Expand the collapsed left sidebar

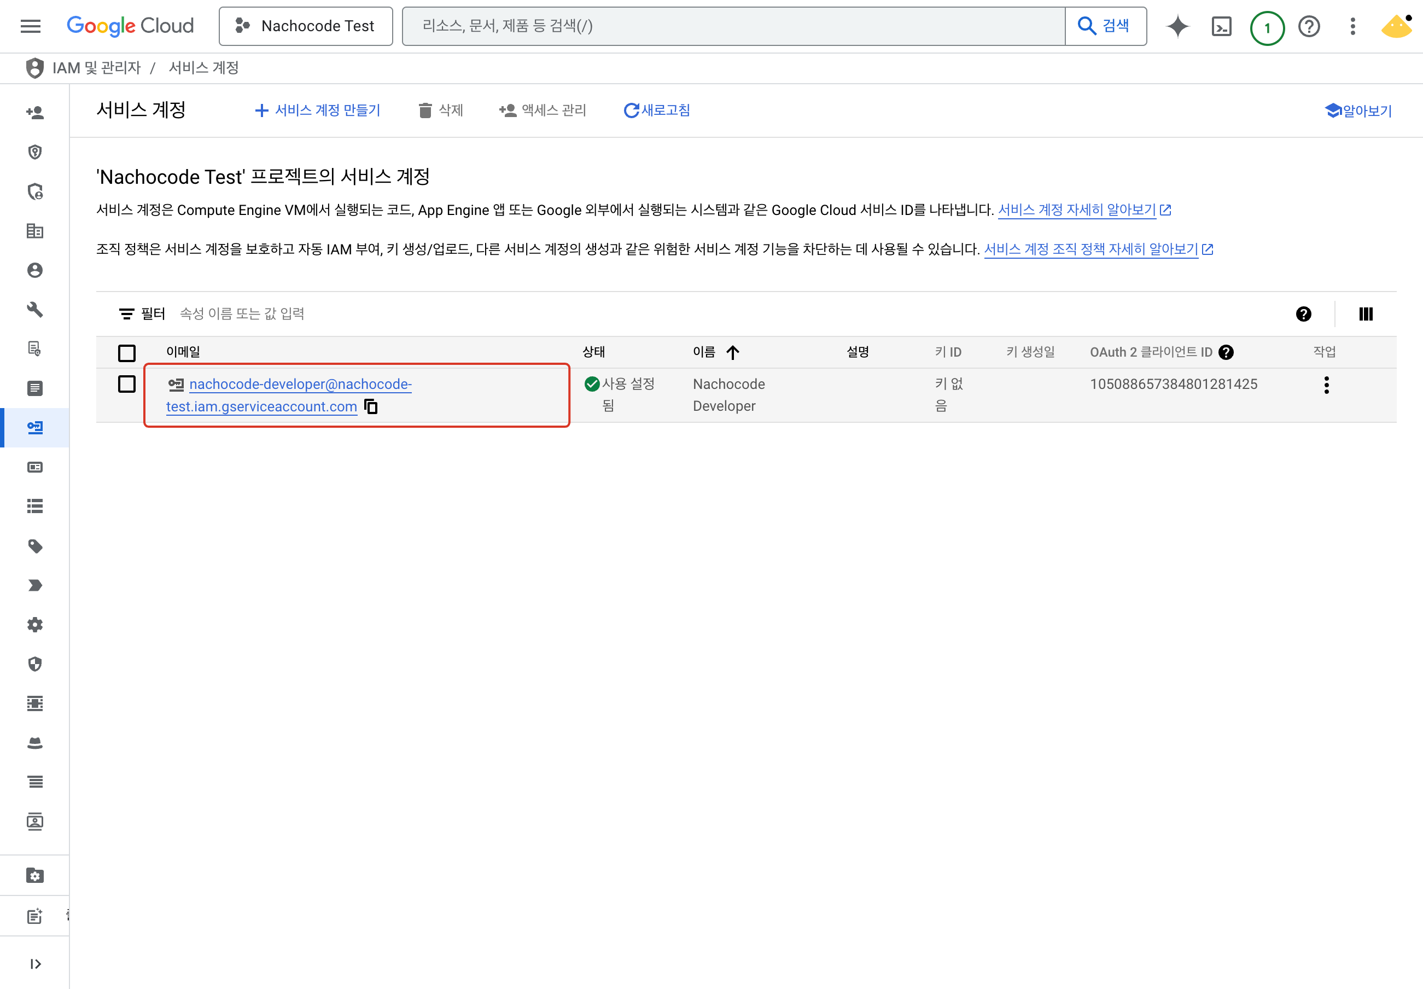pos(36,964)
